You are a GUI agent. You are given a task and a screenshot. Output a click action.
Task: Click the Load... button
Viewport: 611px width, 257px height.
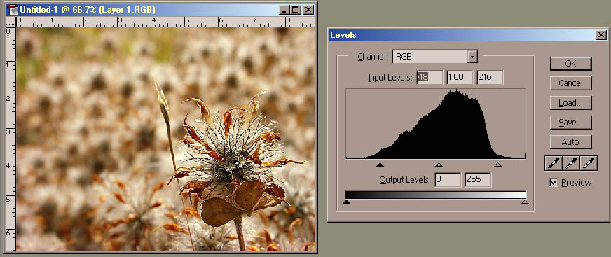click(x=570, y=103)
